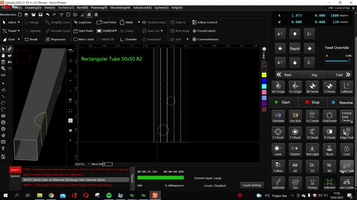The image size is (357, 200).
Task: Click the Save file icon
Action: tap(40, 15)
